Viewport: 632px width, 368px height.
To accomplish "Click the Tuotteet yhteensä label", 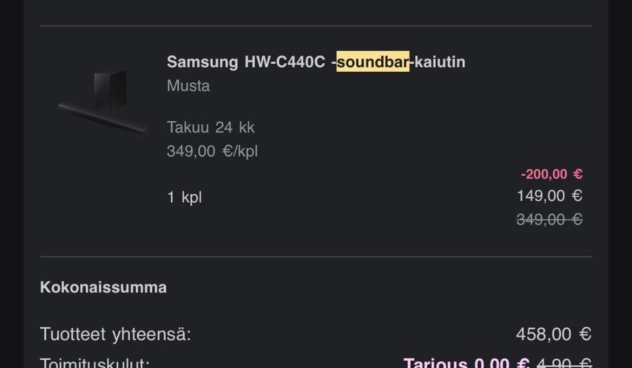I will (x=115, y=334).
